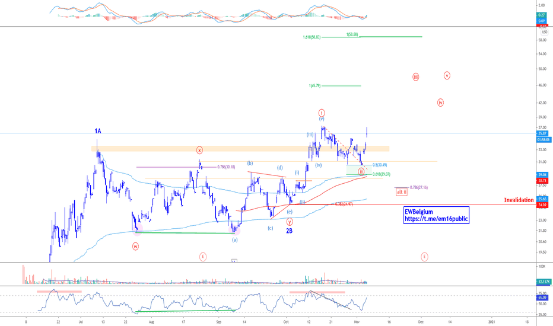Viewport: 553px width, 326px height.
Task: Select the (a) wave label
Action: [235, 239]
